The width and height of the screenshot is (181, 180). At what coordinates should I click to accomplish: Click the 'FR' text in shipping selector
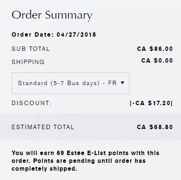coord(112,83)
